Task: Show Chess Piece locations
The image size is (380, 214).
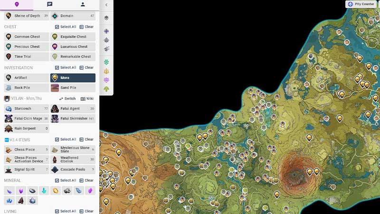Action: [x=27, y=149]
